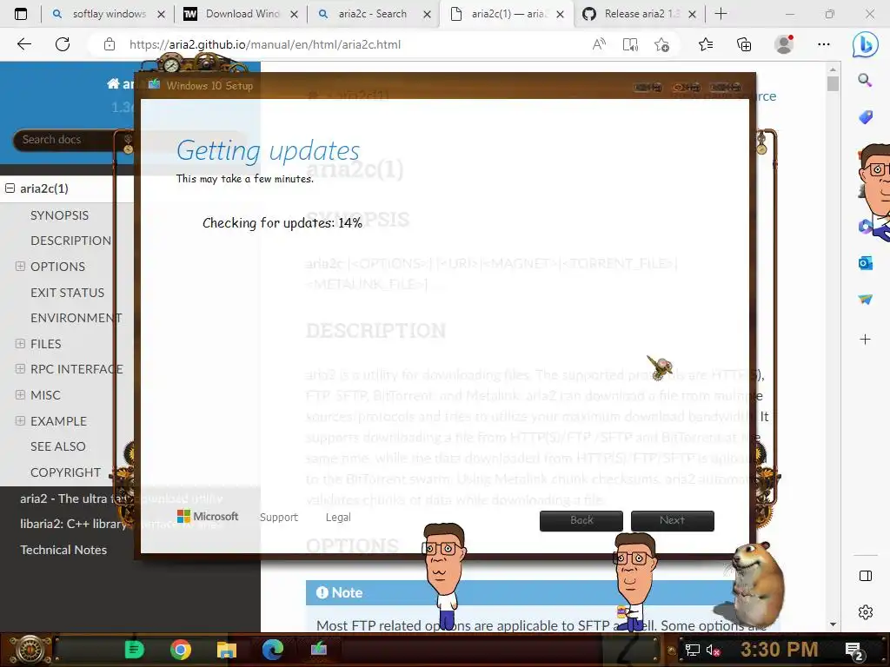Open the user profile avatar
The width and height of the screenshot is (890, 667).
784,44
